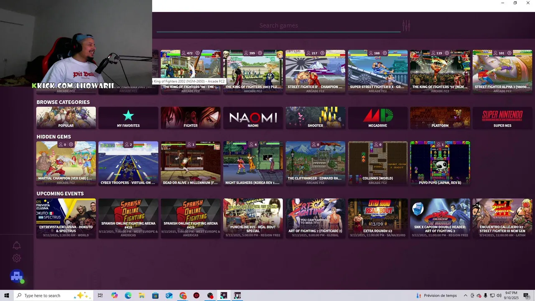Open the Megadrive category
Screen dimensions: 535x301
[x=377, y=117]
